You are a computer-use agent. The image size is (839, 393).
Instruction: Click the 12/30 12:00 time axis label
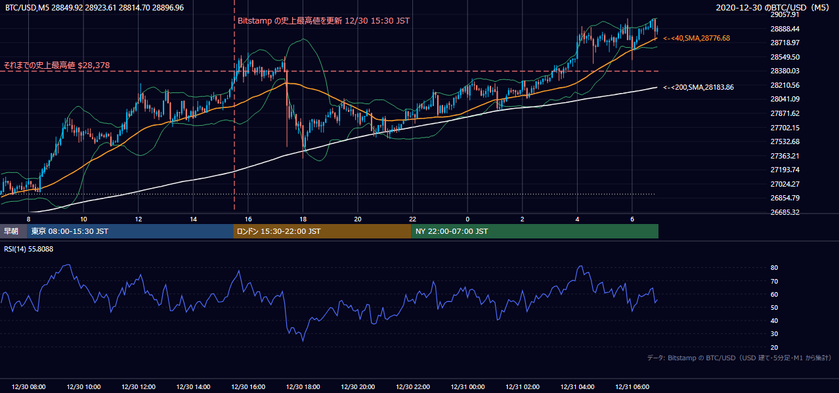(139, 387)
